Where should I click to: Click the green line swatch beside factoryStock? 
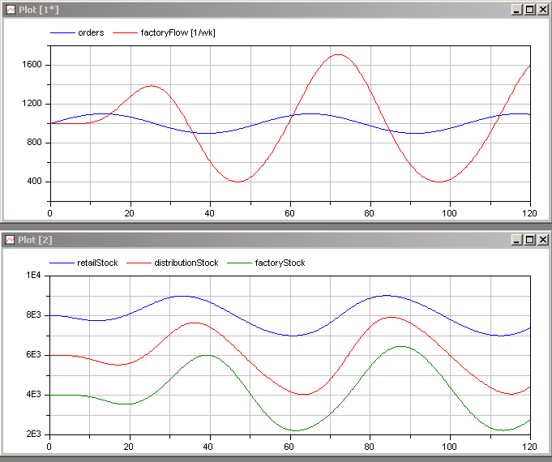238,263
